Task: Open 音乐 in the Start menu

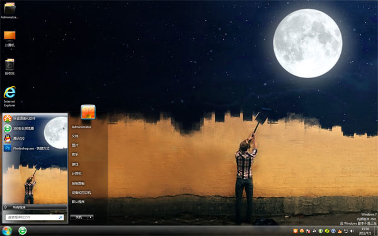Action: (75, 154)
